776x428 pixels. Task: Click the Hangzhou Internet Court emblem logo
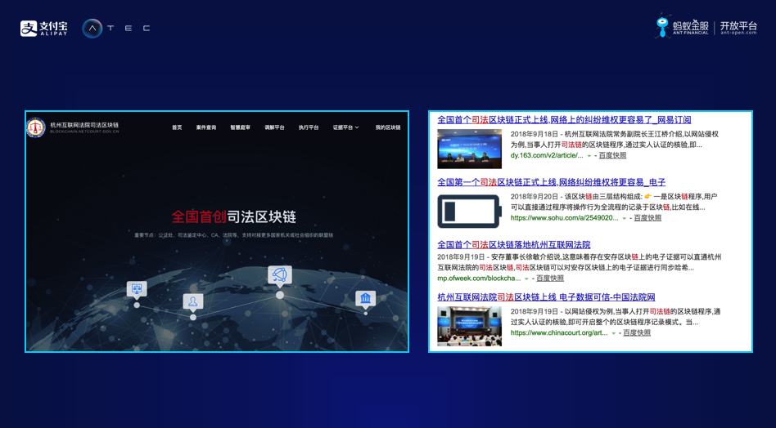(36, 128)
